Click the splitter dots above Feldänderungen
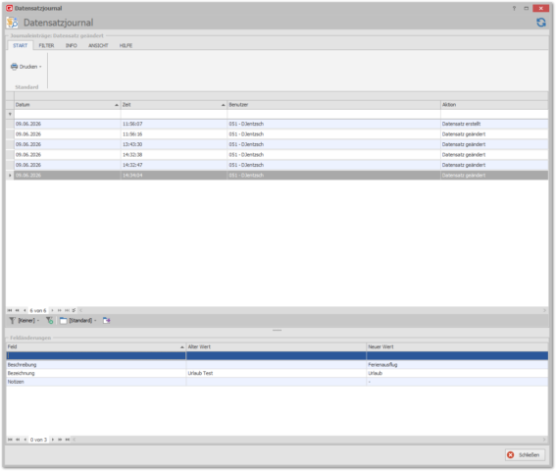 click(x=277, y=330)
